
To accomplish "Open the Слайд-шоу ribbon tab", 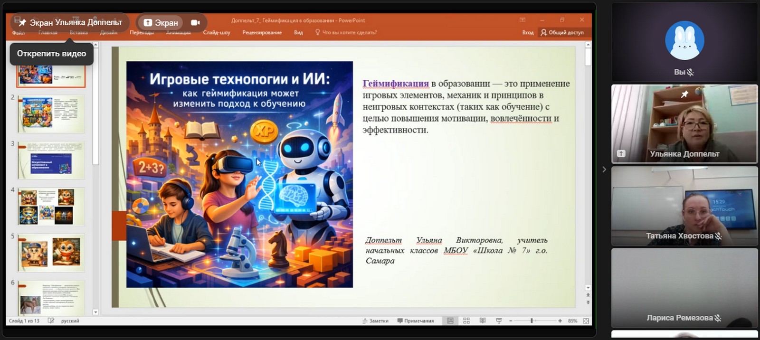I will [217, 33].
